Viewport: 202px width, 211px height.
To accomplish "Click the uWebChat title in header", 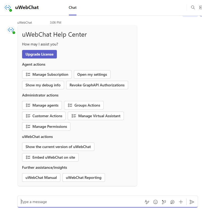I will (x=27, y=7).
